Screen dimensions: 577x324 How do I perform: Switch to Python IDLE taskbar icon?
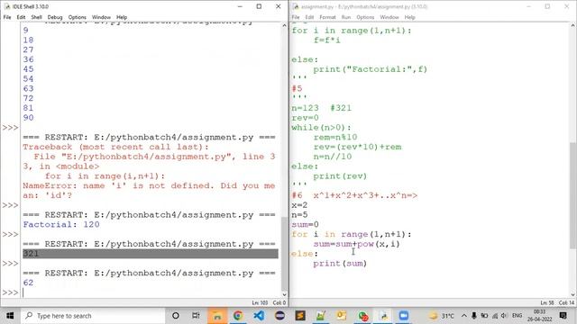click(383, 316)
